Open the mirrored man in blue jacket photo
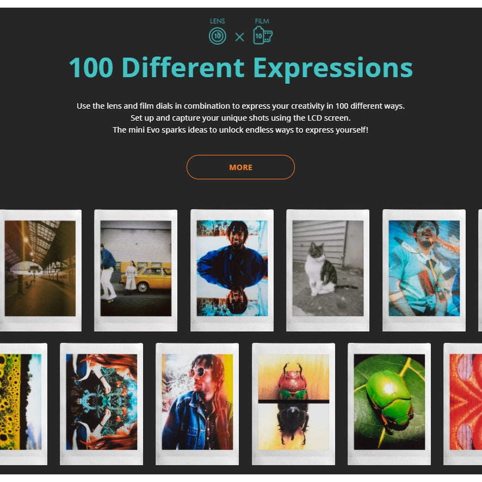Image resolution: width=482 pixels, height=482 pixels. pos(232,270)
